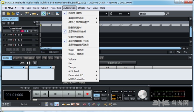Jump to start with skip-back button

click(x=37, y=94)
